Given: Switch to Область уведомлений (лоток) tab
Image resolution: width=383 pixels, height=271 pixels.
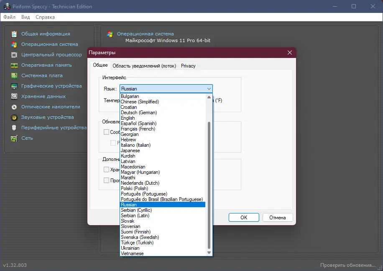Looking at the screenshot, I should point(144,66).
